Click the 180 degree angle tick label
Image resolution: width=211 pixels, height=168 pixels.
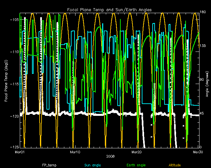tap(203, 12)
